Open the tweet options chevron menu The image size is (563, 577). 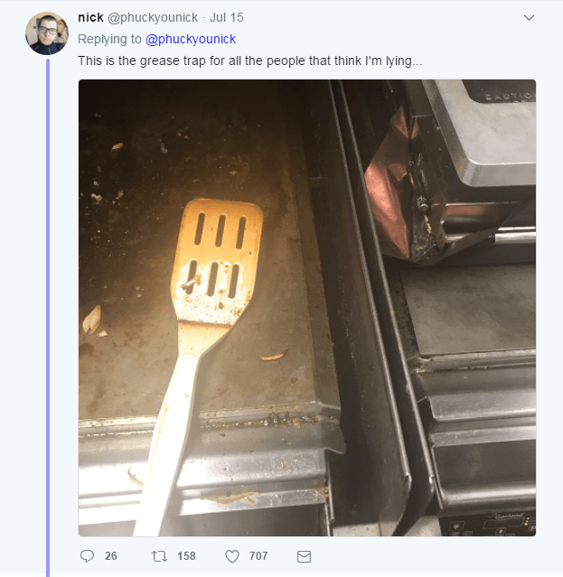tap(529, 17)
